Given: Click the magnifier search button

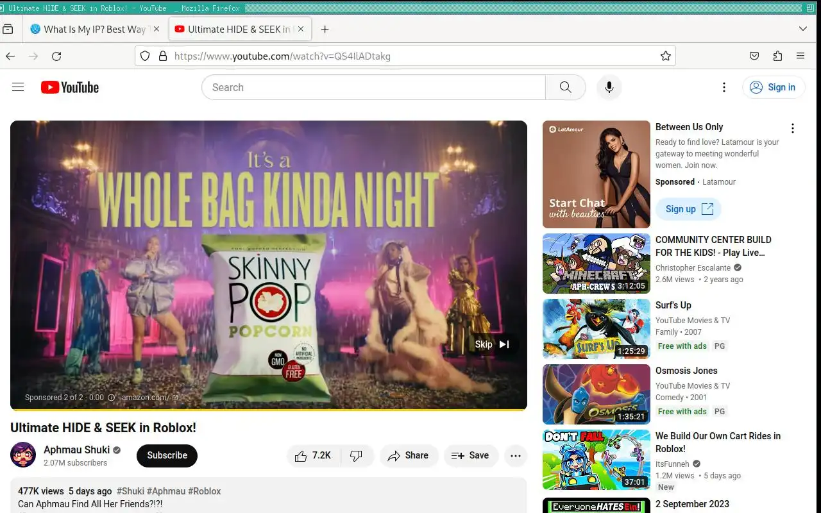Looking at the screenshot, I should (565, 87).
